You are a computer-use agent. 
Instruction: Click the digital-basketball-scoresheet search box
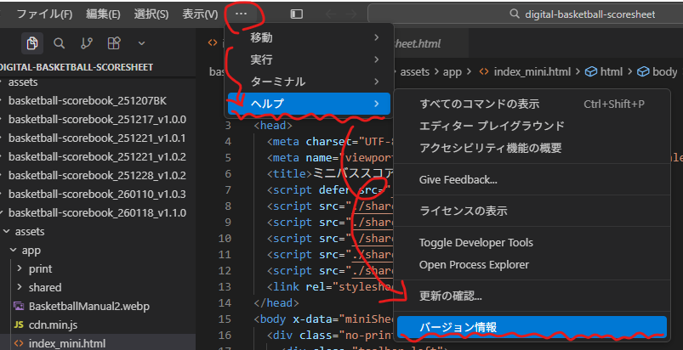click(x=526, y=14)
